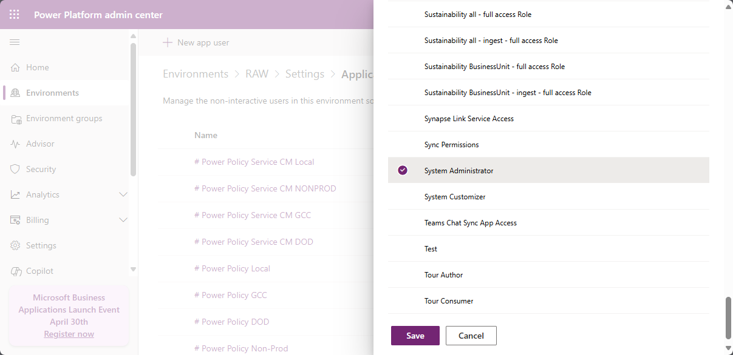This screenshot has height=355, width=733.
Task: Select Sync Permissions role
Action: tap(548, 144)
